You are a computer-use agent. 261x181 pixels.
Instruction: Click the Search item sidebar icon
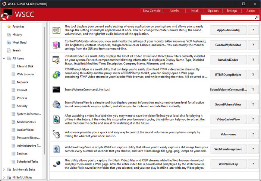tap(9, 50)
